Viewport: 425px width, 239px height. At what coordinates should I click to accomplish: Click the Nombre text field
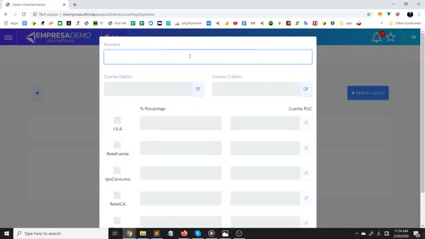click(208, 57)
